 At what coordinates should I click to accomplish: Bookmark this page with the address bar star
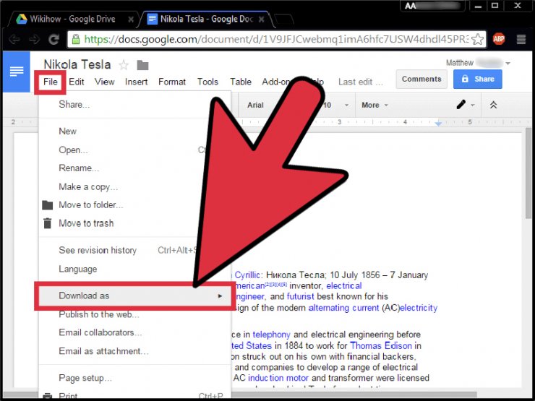477,38
